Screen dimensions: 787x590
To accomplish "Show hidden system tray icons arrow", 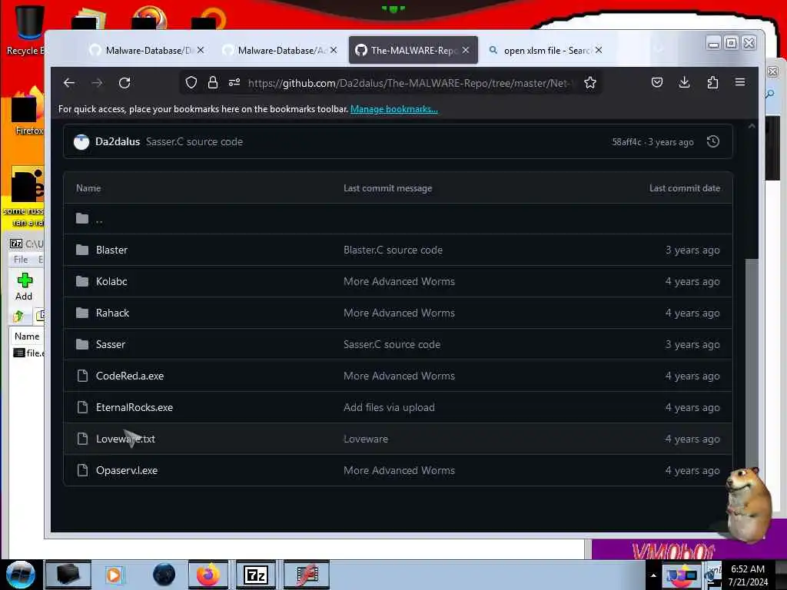I will (653, 575).
